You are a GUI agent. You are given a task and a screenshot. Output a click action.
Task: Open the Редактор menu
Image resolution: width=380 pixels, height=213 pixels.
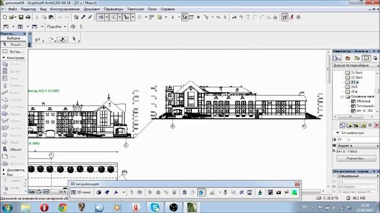28,9
